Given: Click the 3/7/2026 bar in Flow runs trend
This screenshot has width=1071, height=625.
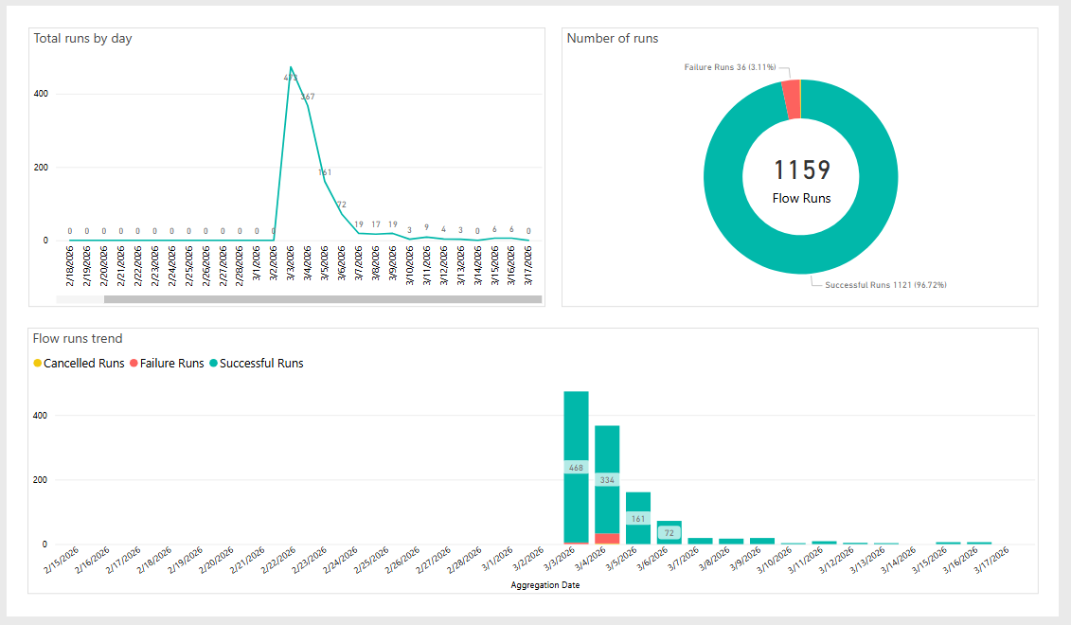Looking at the screenshot, I should pyautogui.click(x=700, y=541).
